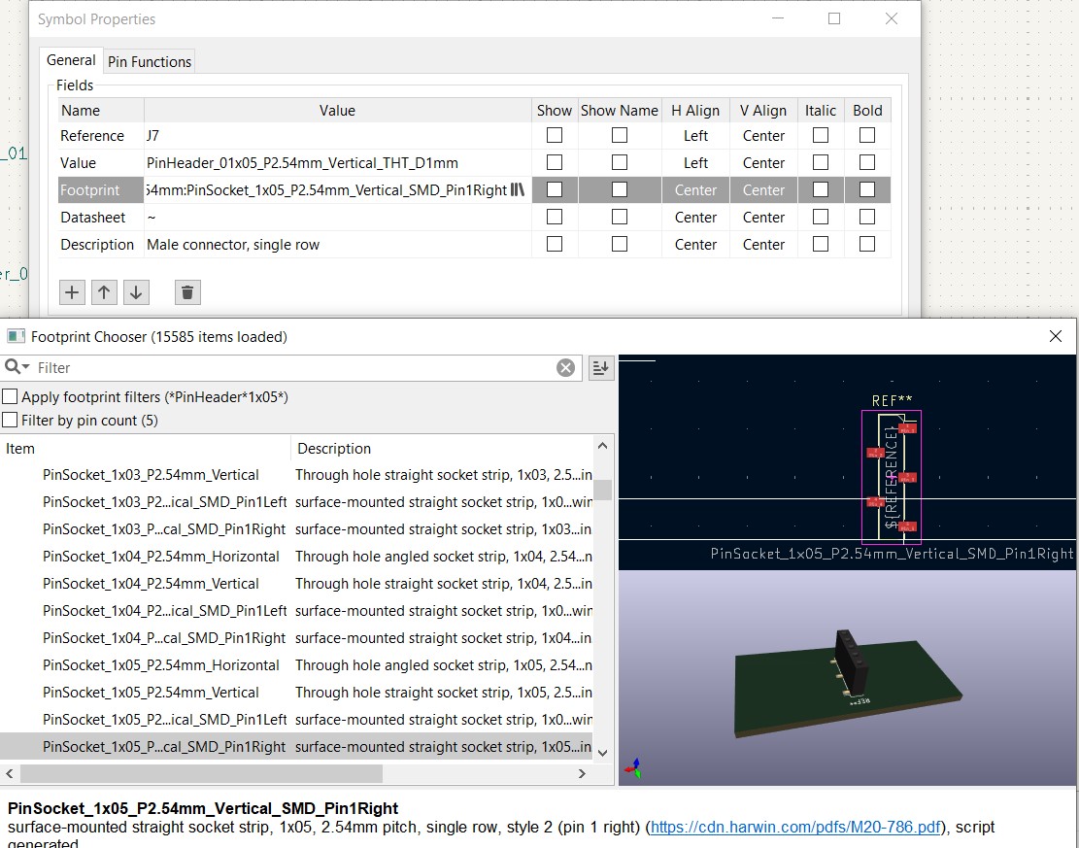This screenshot has width=1079, height=848.
Task: Clear the filter text with X icon
Action: [565, 368]
